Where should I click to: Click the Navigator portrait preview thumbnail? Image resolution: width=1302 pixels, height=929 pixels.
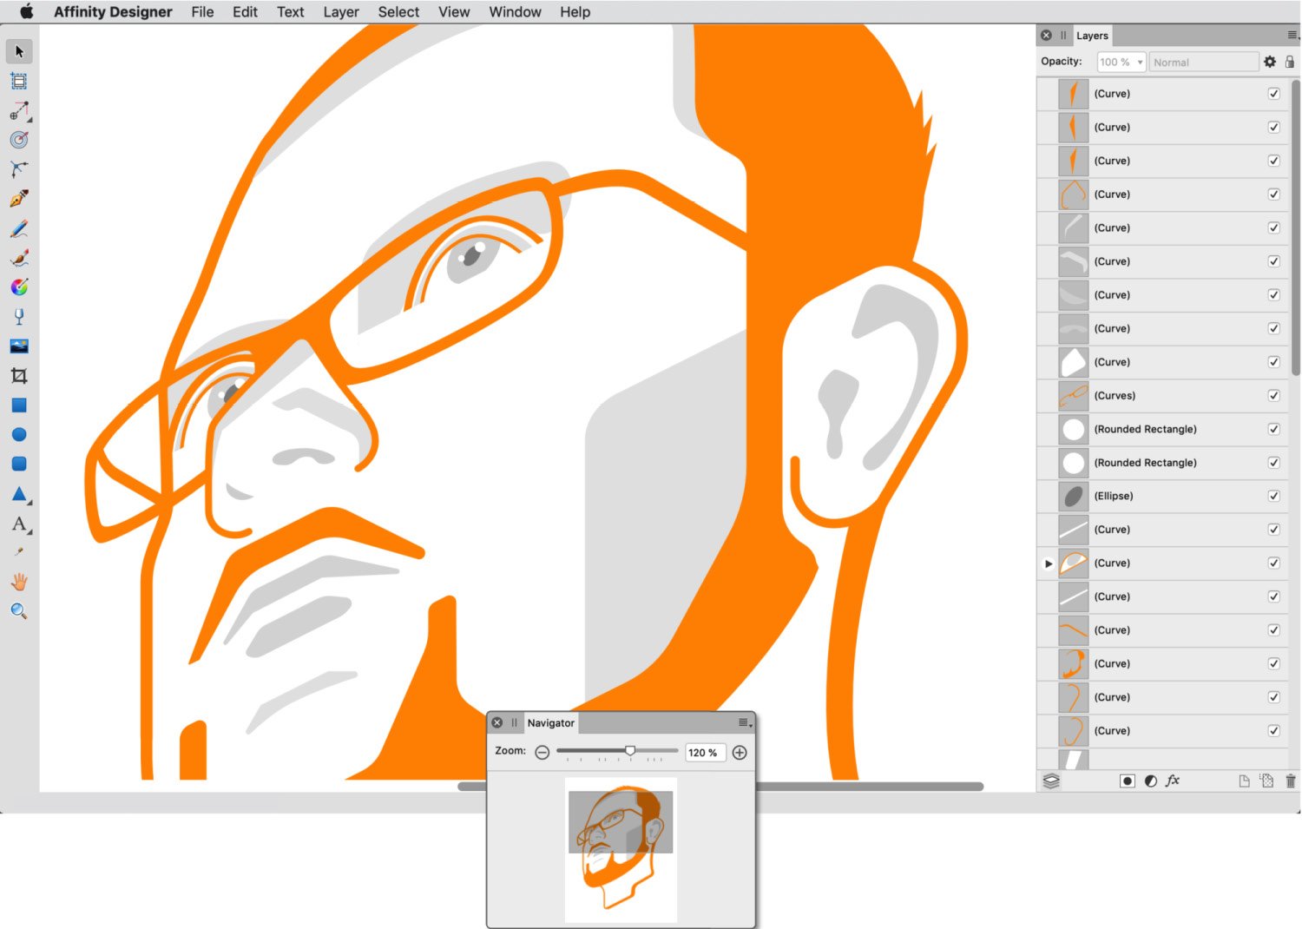[x=621, y=849]
